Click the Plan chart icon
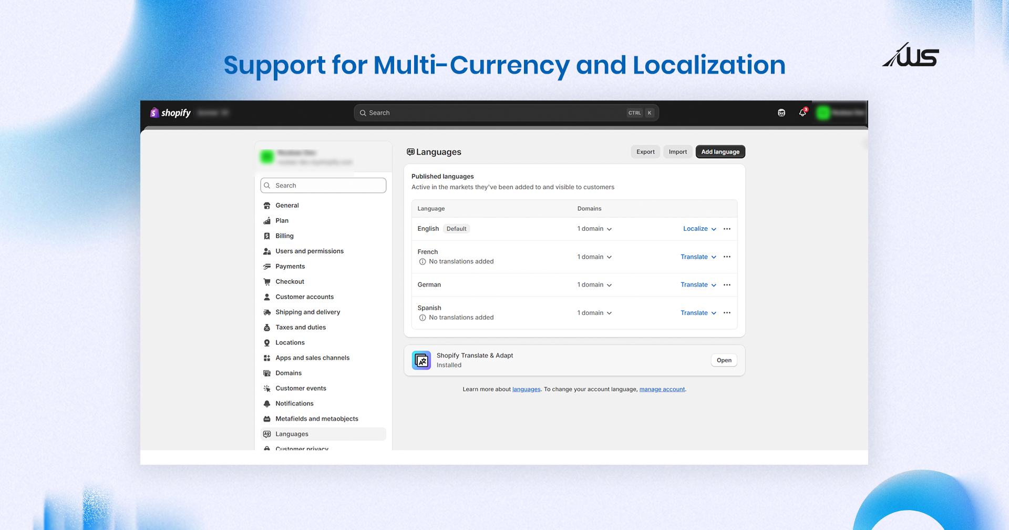 click(x=267, y=221)
